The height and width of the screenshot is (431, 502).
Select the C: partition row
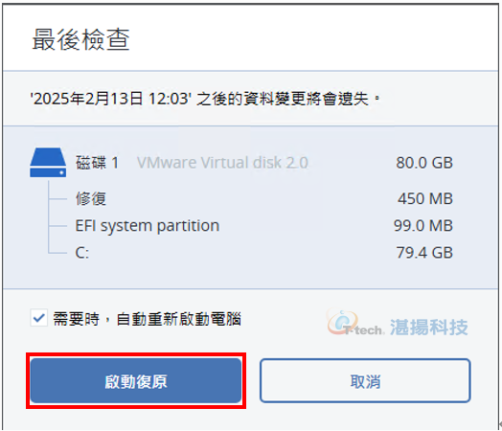263,253
